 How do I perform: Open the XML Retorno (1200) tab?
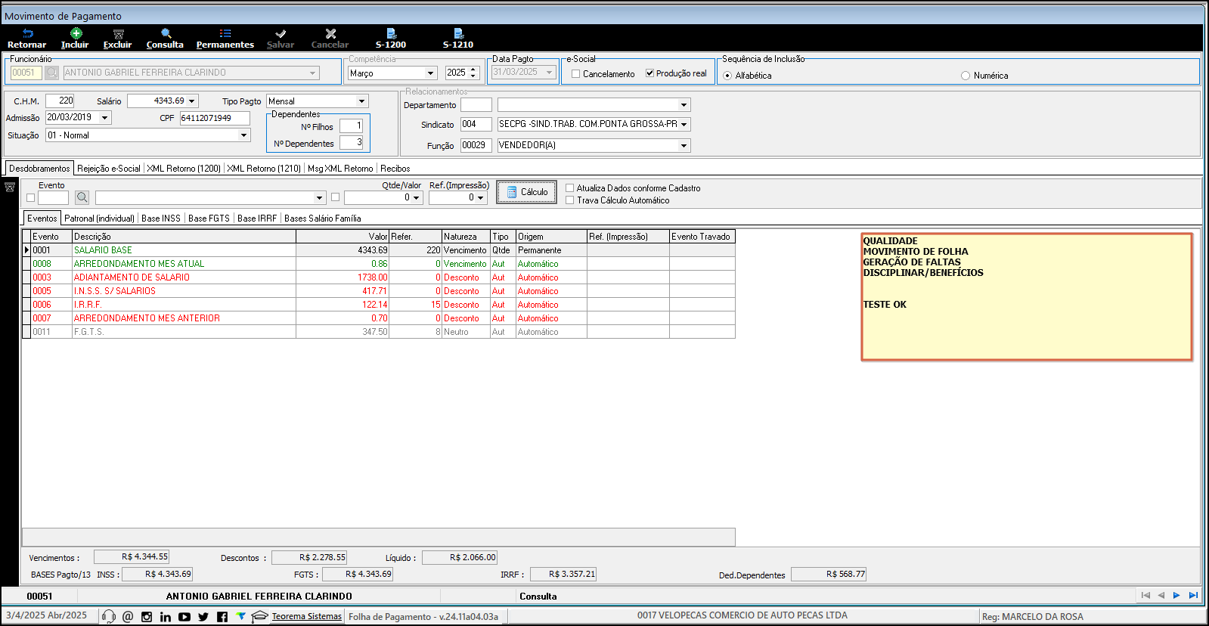pos(184,169)
